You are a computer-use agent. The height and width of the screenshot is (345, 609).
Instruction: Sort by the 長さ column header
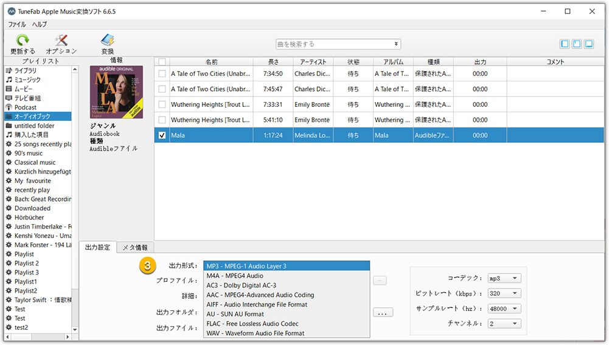273,62
